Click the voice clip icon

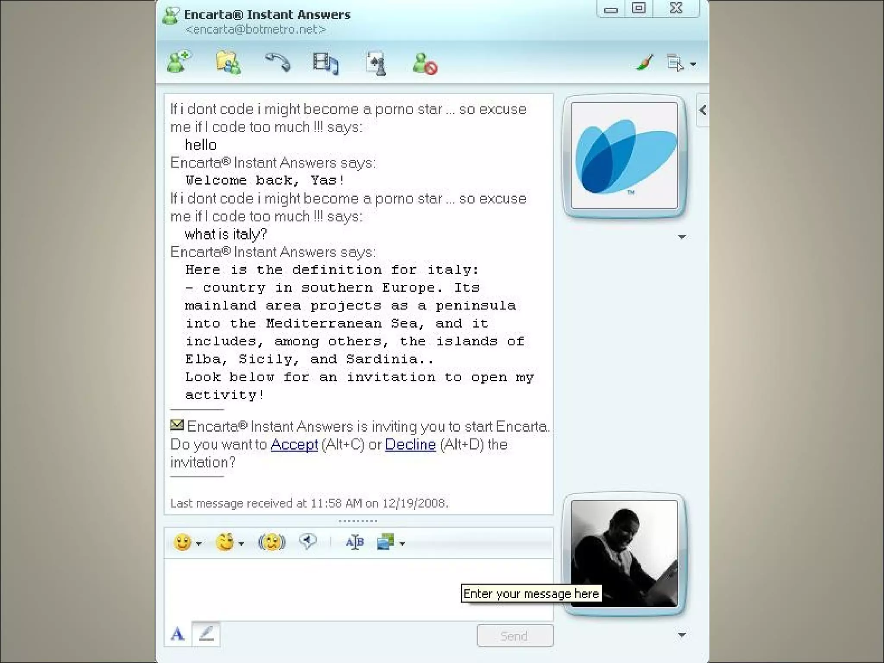point(308,541)
